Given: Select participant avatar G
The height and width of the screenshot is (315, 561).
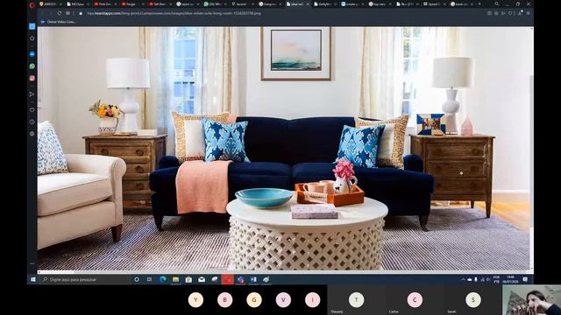Looking at the screenshot, I should tap(254, 300).
